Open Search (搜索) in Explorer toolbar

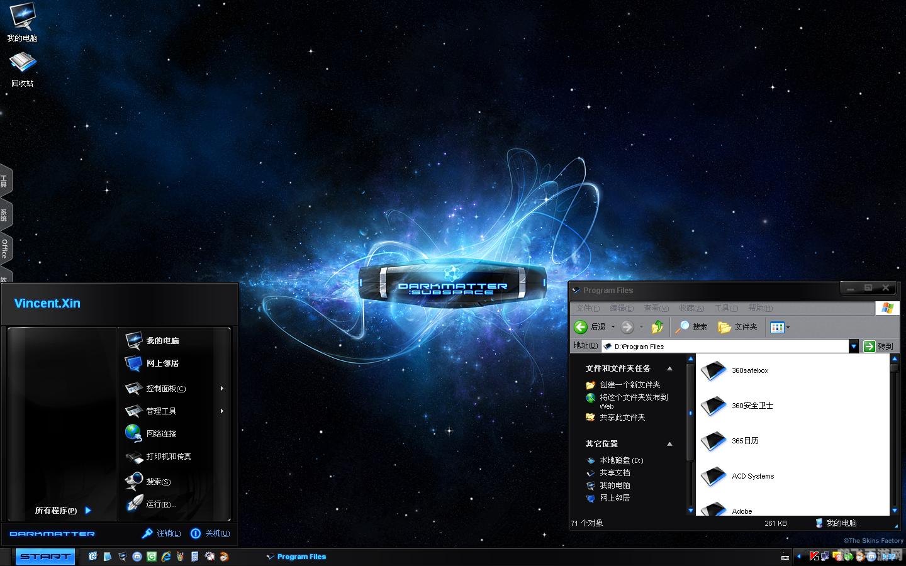[691, 326]
